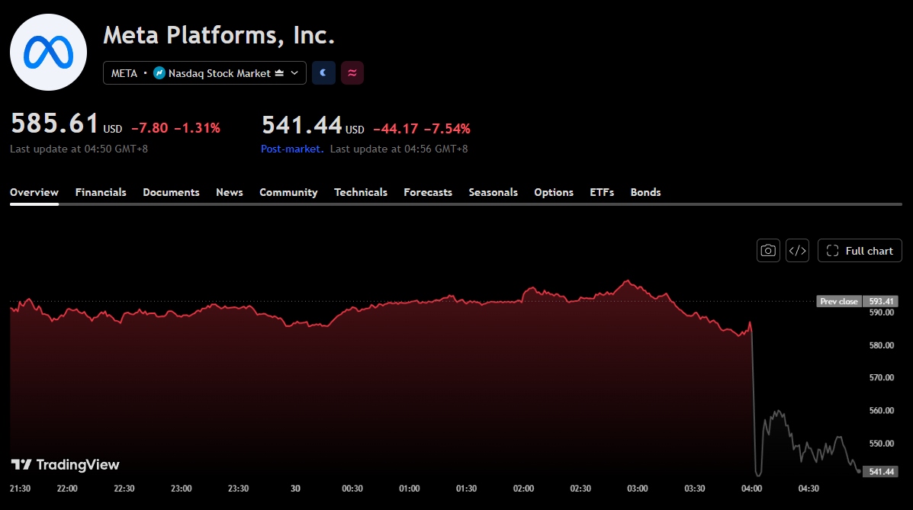Click the 04:00 time axis label
913x510 pixels.
pos(752,489)
